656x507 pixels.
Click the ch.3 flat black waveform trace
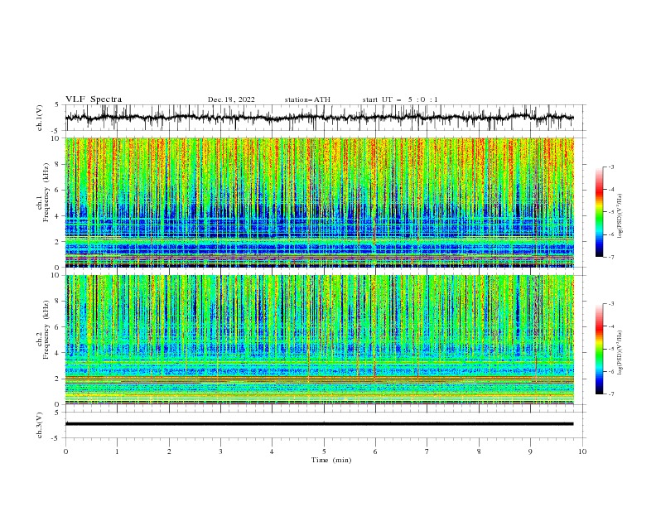pyautogui.click(x=319, y=424)
